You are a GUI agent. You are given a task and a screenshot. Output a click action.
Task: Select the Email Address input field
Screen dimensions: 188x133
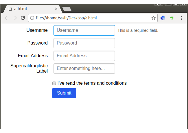(84, 56)
